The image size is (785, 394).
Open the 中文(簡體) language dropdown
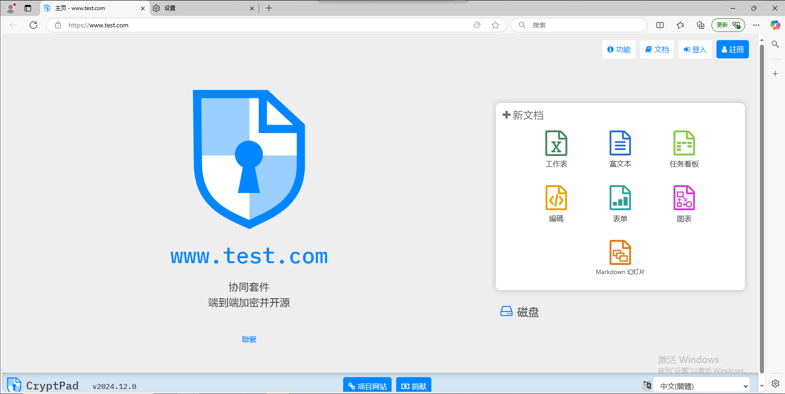(x=701, y=386)
